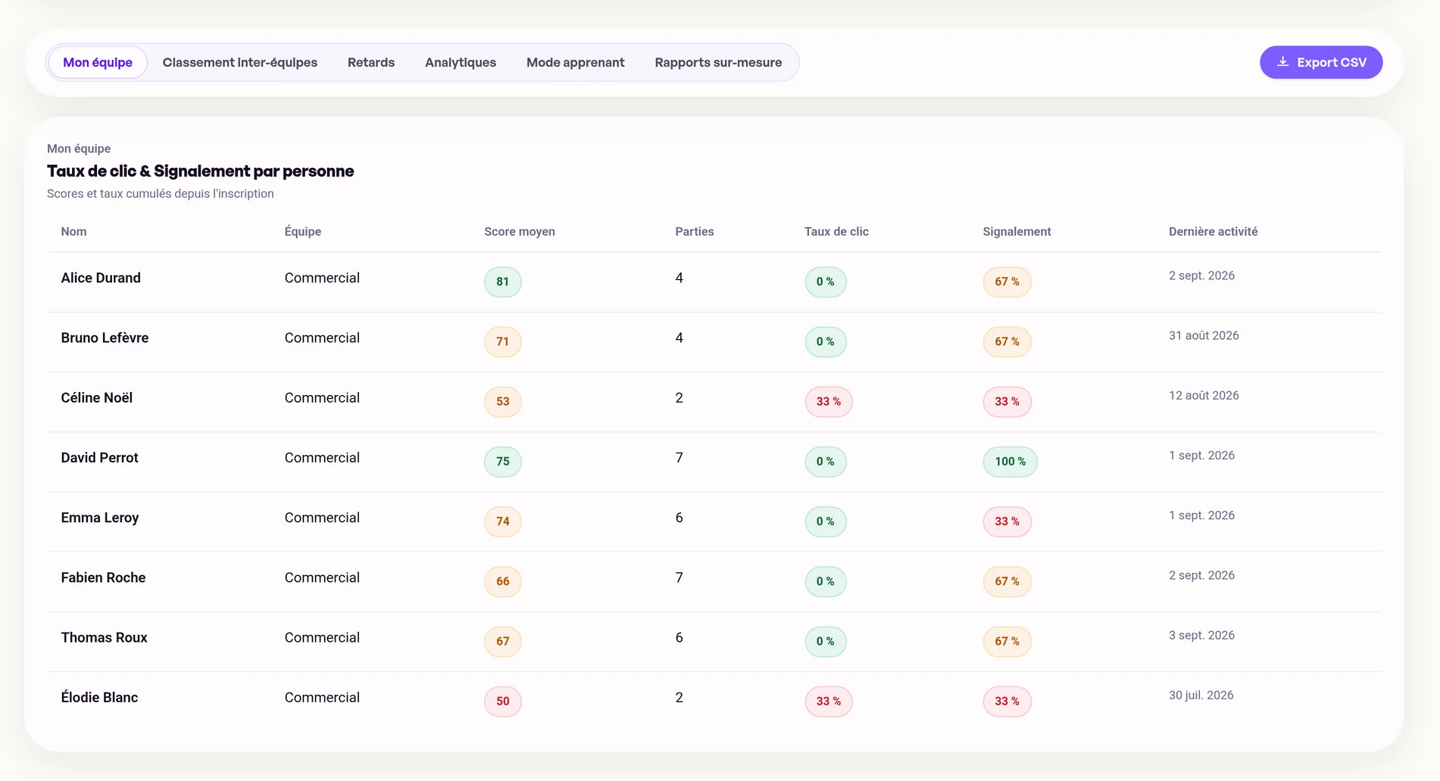Viewport: 1440px width, 781px height.
Task: Open the Analytiques tab
Action: tap(461, 62)
